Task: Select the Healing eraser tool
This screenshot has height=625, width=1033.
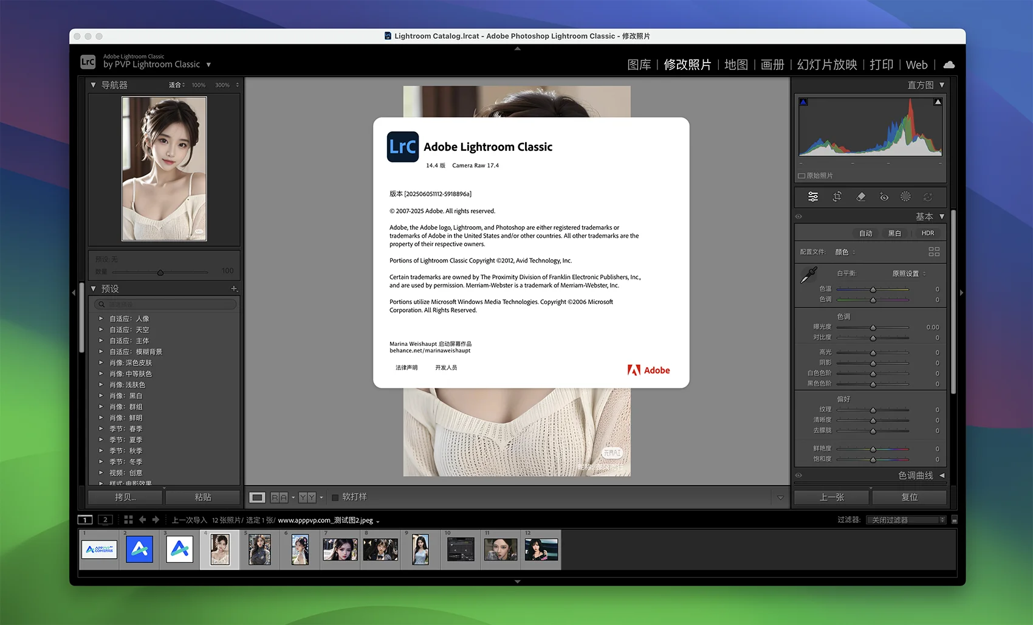Action: 860,196
